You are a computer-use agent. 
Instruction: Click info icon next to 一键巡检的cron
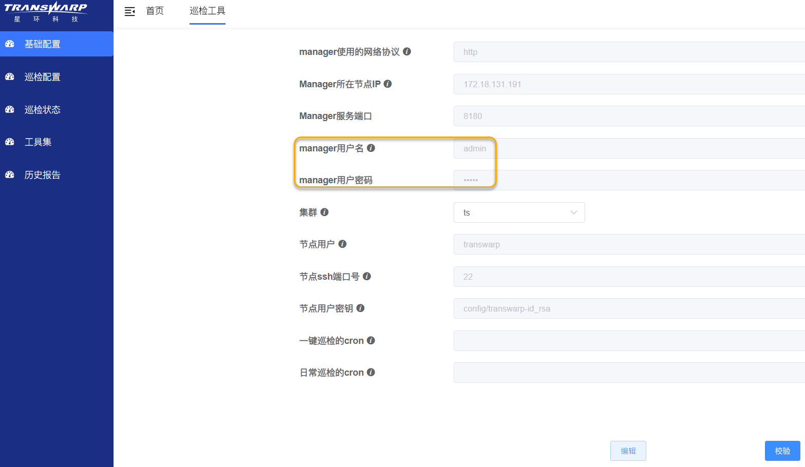(x=371, y=340)
